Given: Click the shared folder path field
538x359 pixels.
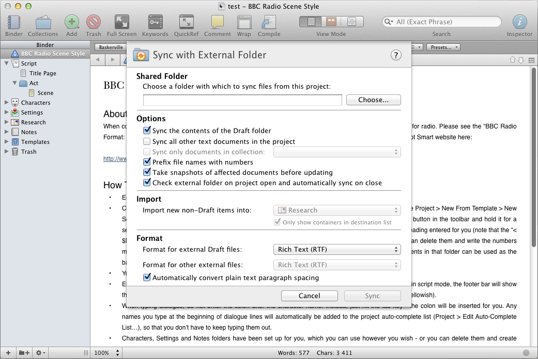Looking at the screenshot, I should pos(242,100).
